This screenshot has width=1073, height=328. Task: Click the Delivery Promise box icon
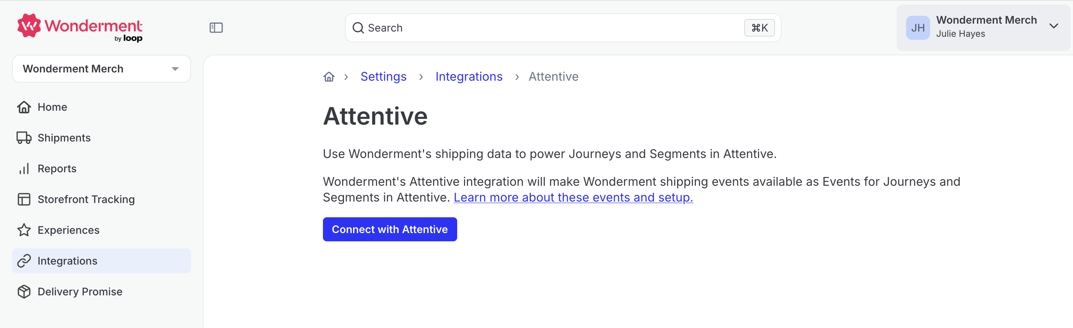[x=24, y=292]
